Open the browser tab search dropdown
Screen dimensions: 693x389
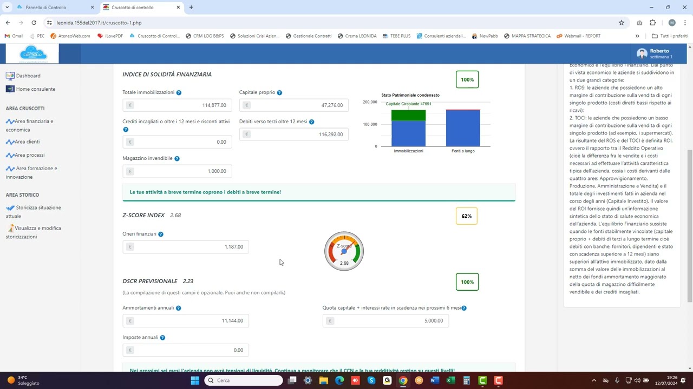pyautogui.click(x=7, y=8)
